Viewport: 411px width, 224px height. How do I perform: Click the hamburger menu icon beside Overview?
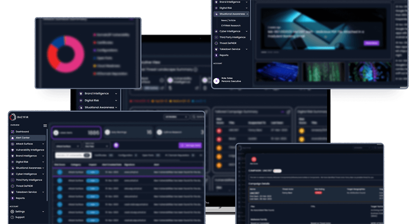[45, 126]
